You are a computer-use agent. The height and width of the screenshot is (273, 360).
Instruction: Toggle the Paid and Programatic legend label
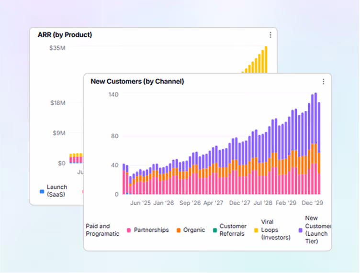102,230
